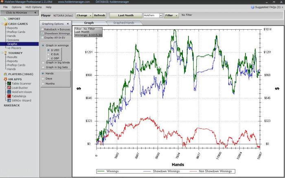Open Cash Games Reports
The image size is (285, 178).
(x=12, y=28)
